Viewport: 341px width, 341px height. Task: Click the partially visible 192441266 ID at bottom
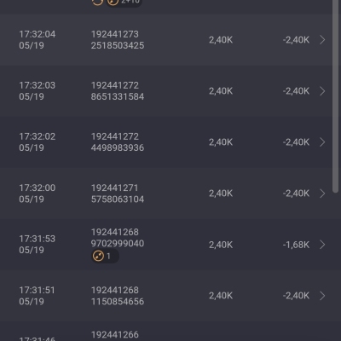tap(115, 335)
